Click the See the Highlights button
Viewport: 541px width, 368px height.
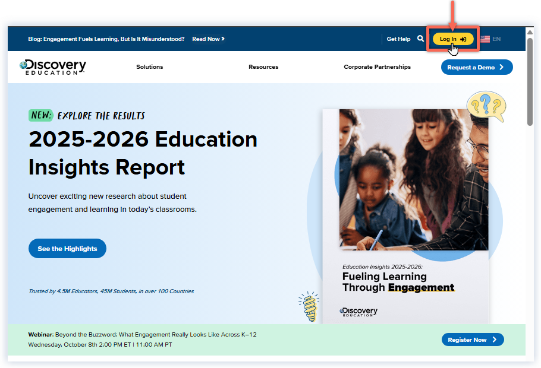67,248
